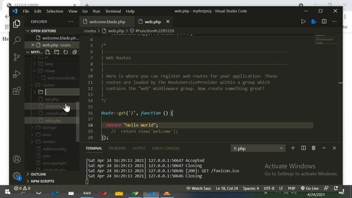This screenshot has width=352, height=198.
Task: Switch to the Problems panel tab
Action: 117,148
